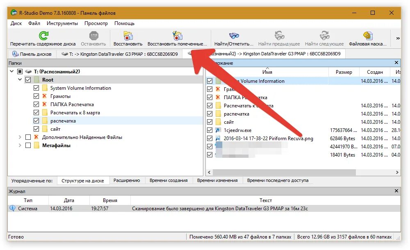Screen dimensions: 410x250
Task: Collapse the T: (Распознанный2) tree node
Action: (12, 71)
